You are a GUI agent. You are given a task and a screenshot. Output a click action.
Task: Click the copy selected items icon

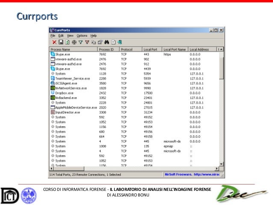93,42
